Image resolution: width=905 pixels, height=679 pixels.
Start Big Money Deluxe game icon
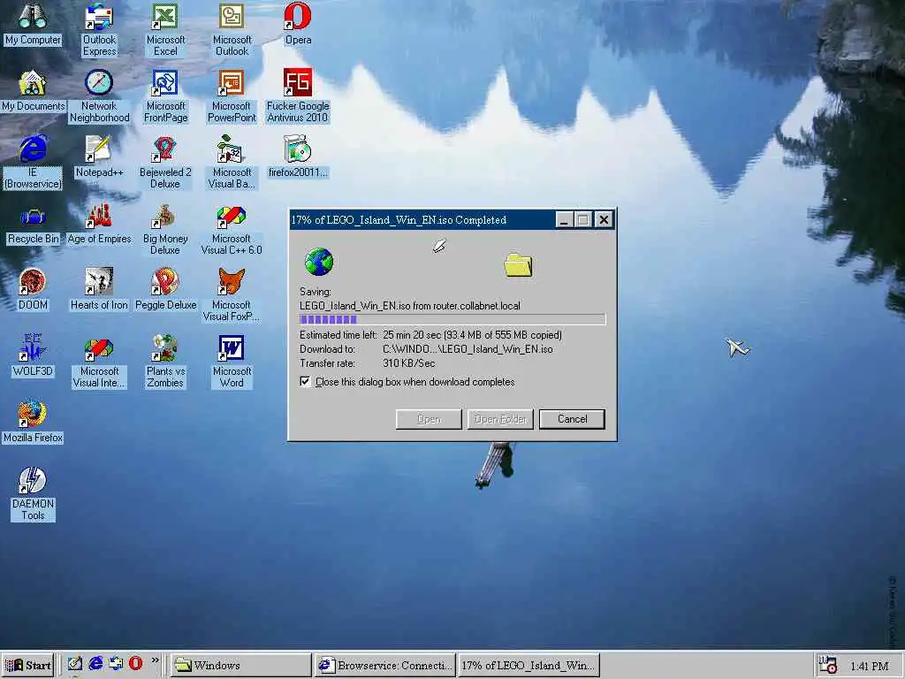165,229
